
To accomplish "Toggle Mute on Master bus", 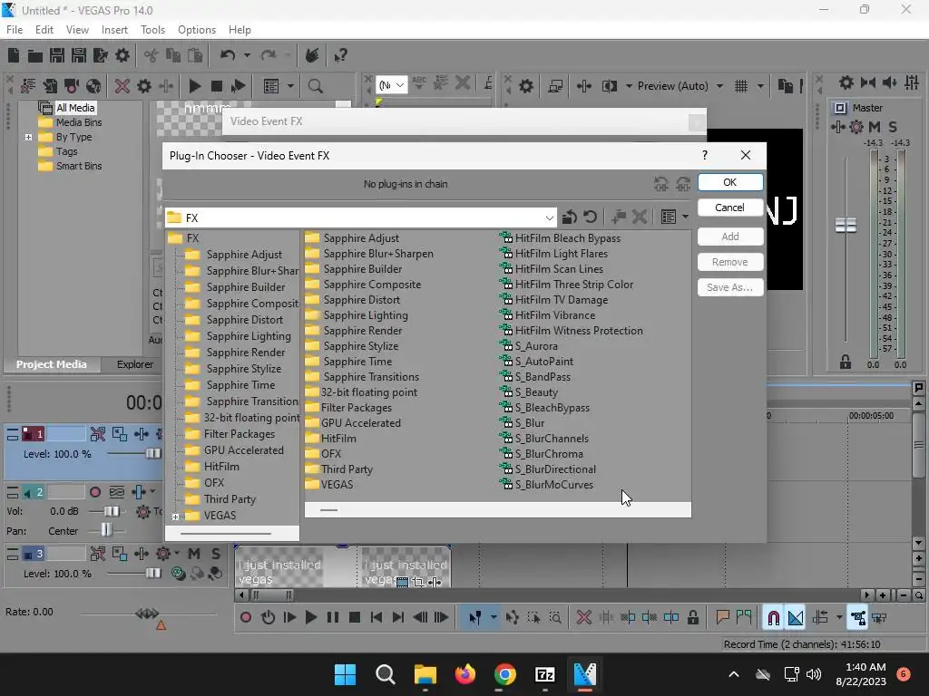I will click(x=875, y=127).
